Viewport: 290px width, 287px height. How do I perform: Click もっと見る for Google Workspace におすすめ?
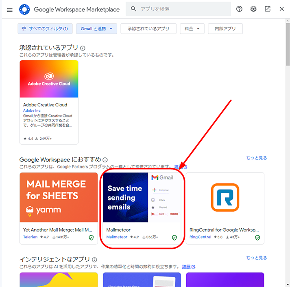coord(257,158)
